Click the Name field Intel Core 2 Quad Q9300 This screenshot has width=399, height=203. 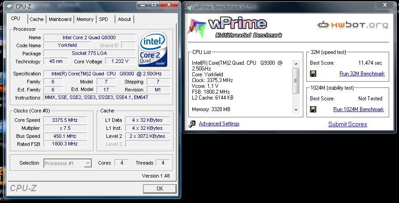[x=89, y=37]
